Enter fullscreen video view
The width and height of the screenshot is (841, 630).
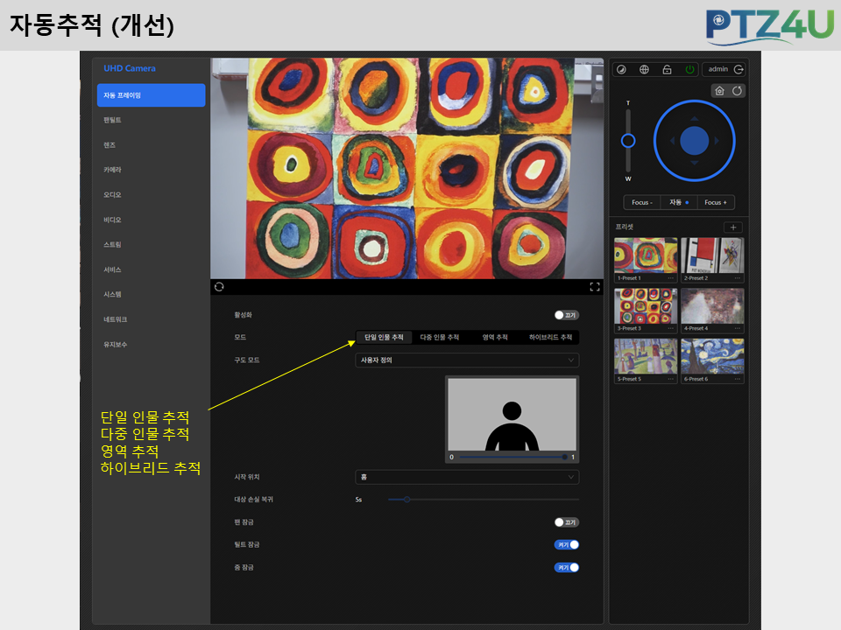tap(594, 287)
